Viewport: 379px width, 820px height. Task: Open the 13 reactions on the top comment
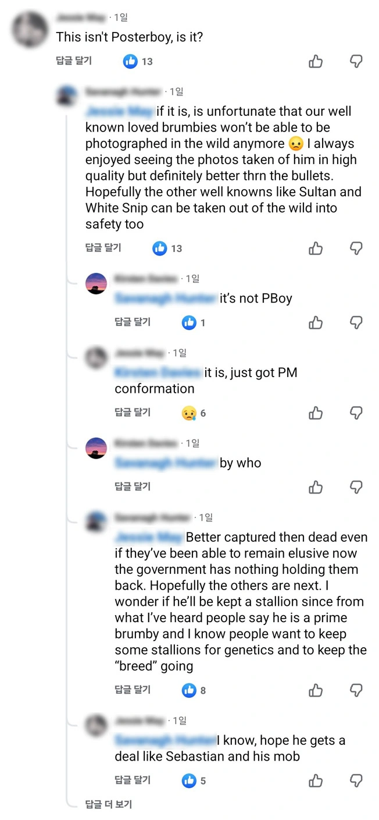pos(138,61)
